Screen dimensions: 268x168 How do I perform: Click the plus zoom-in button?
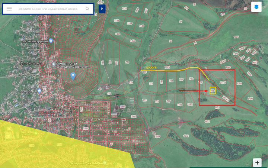(257, 162)
